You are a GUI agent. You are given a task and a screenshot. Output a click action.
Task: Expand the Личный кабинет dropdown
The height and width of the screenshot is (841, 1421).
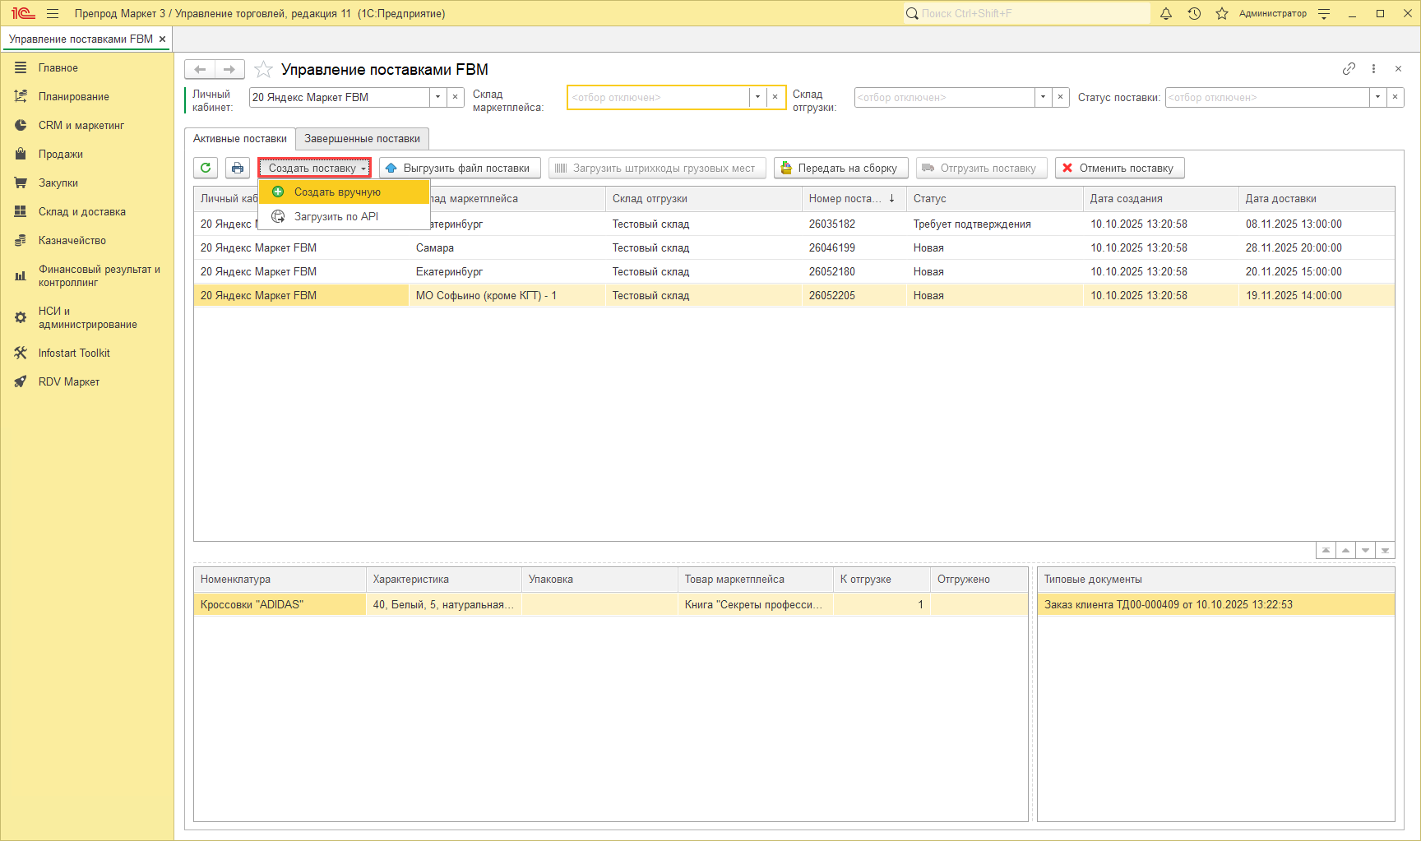coord(437,97)
